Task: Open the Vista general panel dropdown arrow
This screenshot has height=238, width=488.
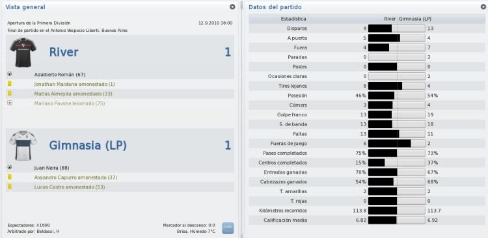Action: [x=232, y=7]
